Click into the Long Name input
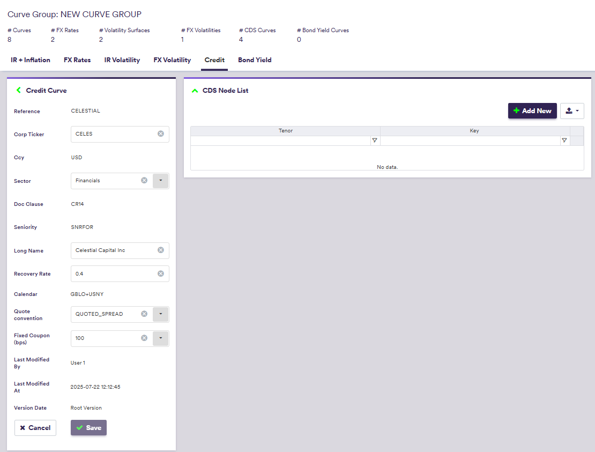Image resolution: width=595 pixels, height=452 pixels. point(114,250)
